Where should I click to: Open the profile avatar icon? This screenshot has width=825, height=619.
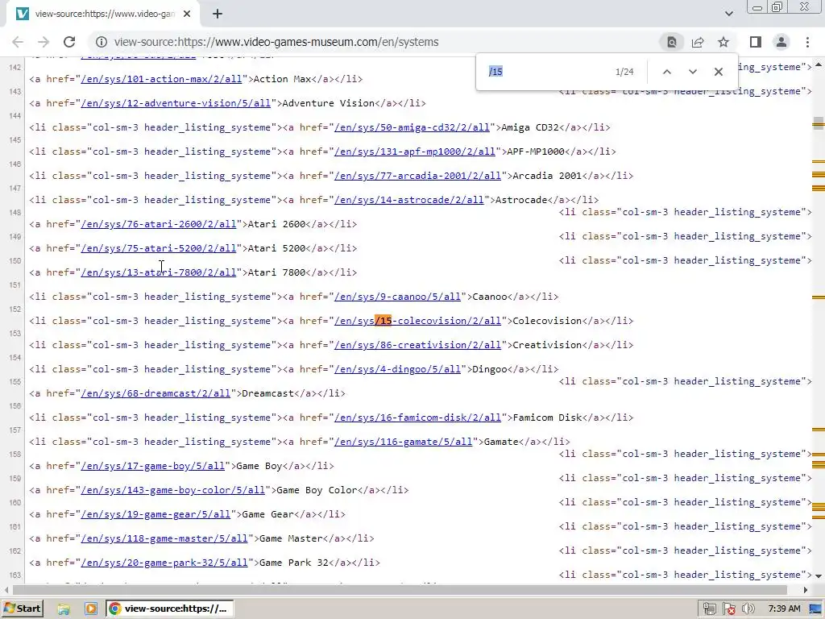(x=781, y=42)
